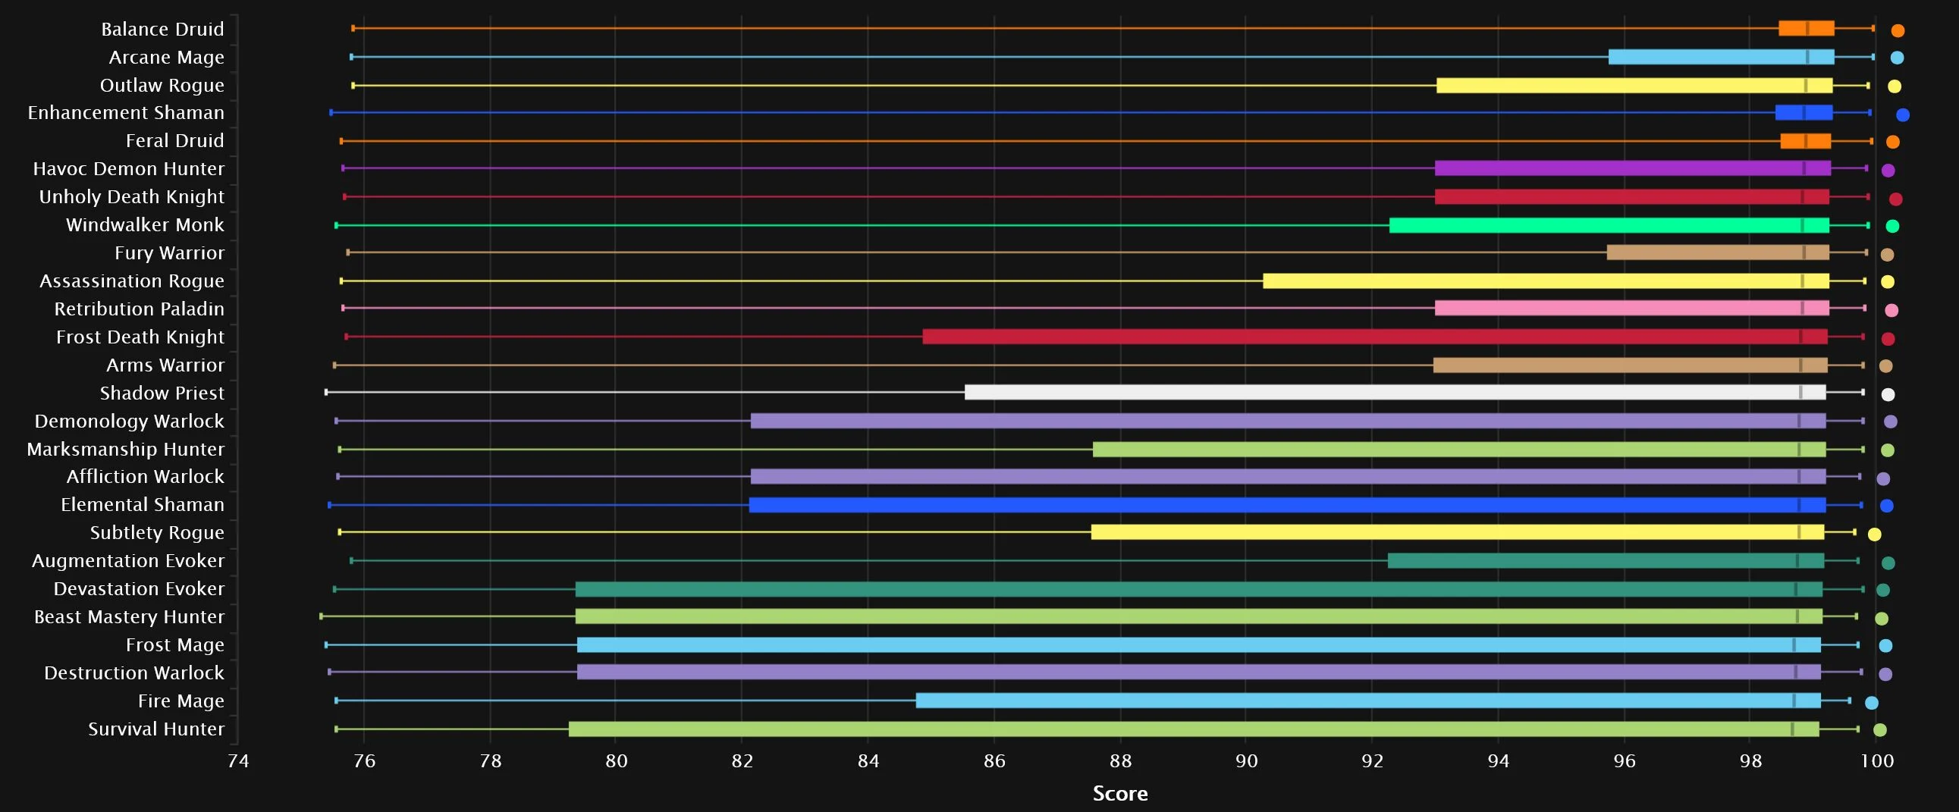The height and width of the screenshot is (812, 1959).
Task: Select the Windwalker Monk label
Action: (x=146, y=225)
